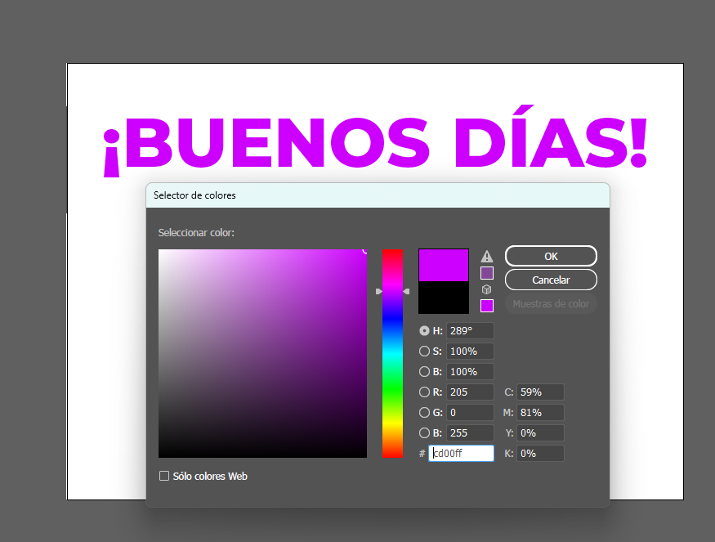Click the color field circular picker marker
Screen dimensions: 715x542
click(365, 250)
